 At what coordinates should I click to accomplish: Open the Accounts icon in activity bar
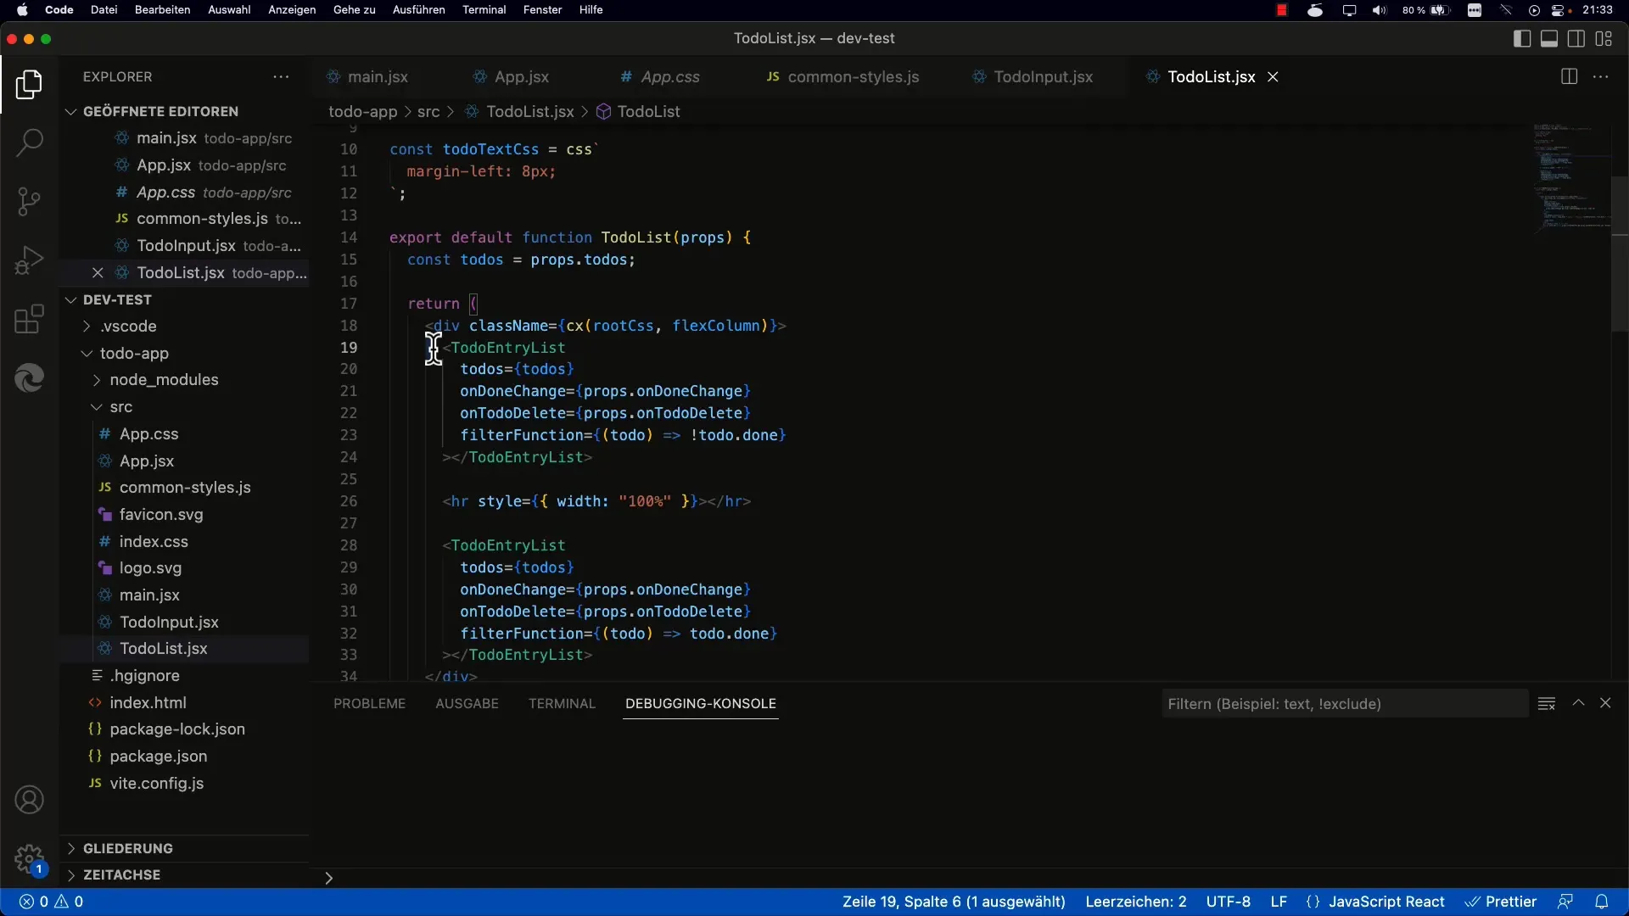(29, 800)
